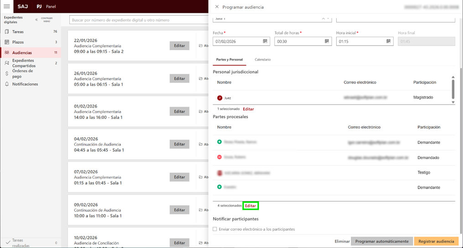Click the Tareas icon in sidebar
Image resolution: width=463 pixels, height=248 pixels.
click(x=7, y=32)
